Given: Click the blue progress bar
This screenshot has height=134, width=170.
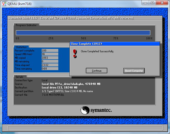Looking at the screenshot, I should click(83, 33).
